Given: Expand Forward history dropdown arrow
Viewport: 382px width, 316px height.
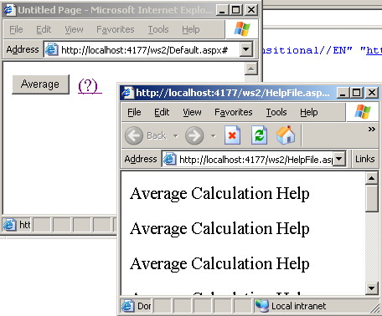Looking at the screenshot, I should pyautogui.click(x=214, y=136).
